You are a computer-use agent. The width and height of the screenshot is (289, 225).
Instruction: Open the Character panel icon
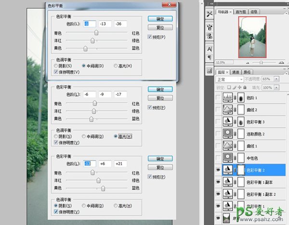(x=210, y=49)
